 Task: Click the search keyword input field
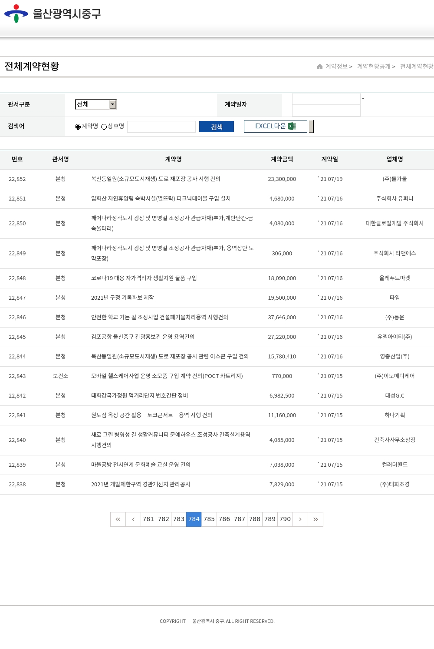161,127
